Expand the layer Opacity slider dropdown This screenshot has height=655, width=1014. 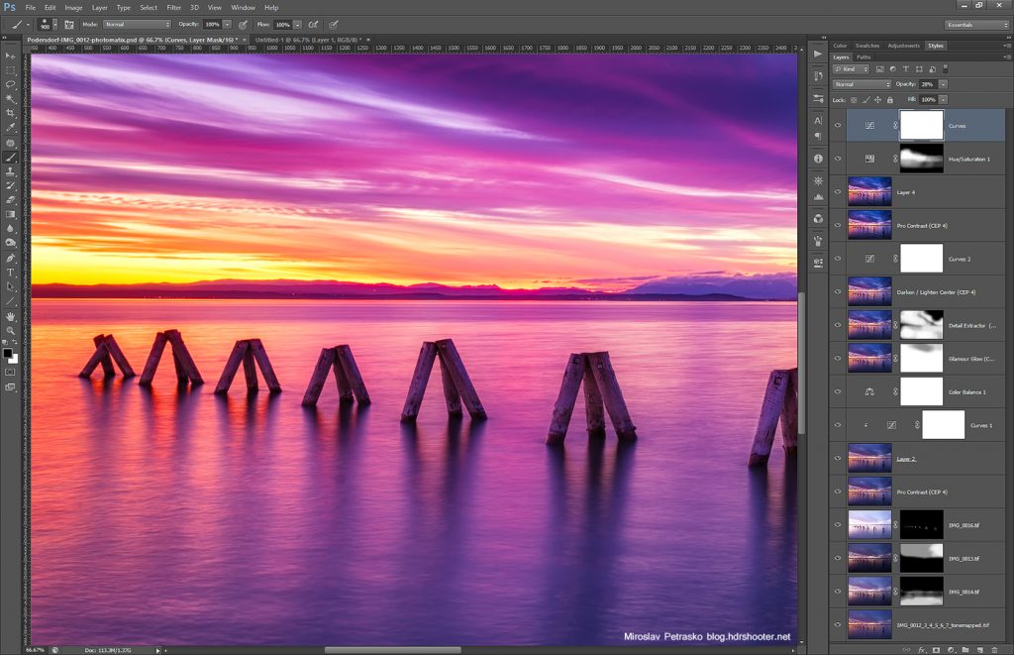(x=944, y=84)
